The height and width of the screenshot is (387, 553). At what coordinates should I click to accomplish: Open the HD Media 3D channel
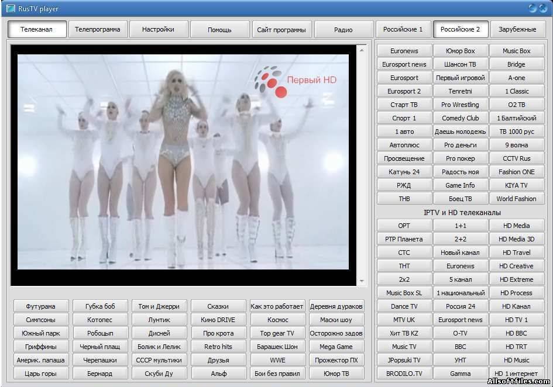pyautogui.click(x=516, y=239)
